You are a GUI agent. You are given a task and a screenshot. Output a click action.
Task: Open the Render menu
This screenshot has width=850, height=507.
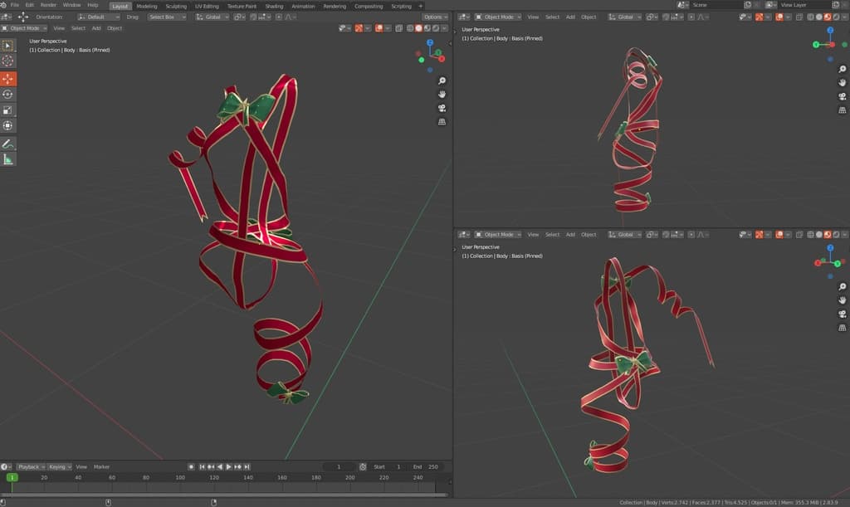coord(49,5)
